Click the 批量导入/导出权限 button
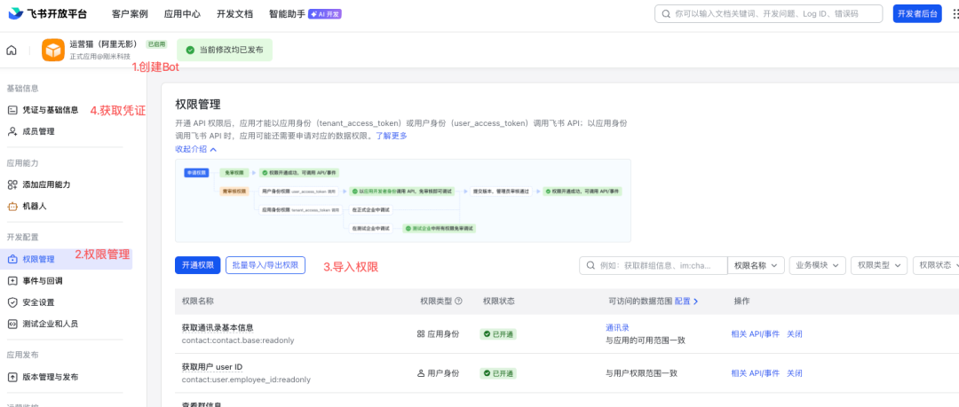The height and width of the screenshot is (407, 959). click(265, 265)
